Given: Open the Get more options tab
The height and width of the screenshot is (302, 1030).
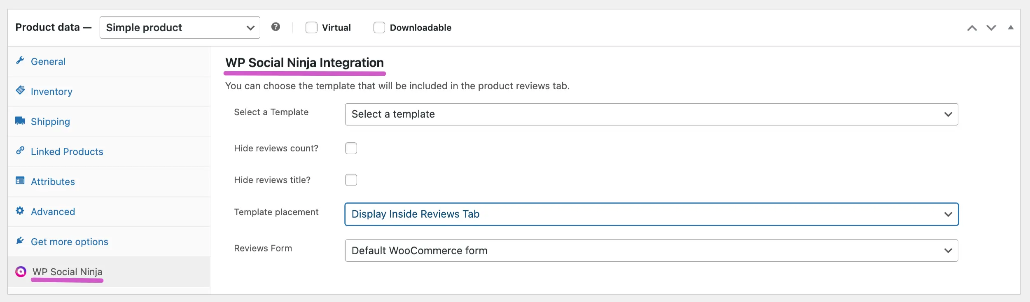Looking at the screenshot, I should (x=109, y=242).
